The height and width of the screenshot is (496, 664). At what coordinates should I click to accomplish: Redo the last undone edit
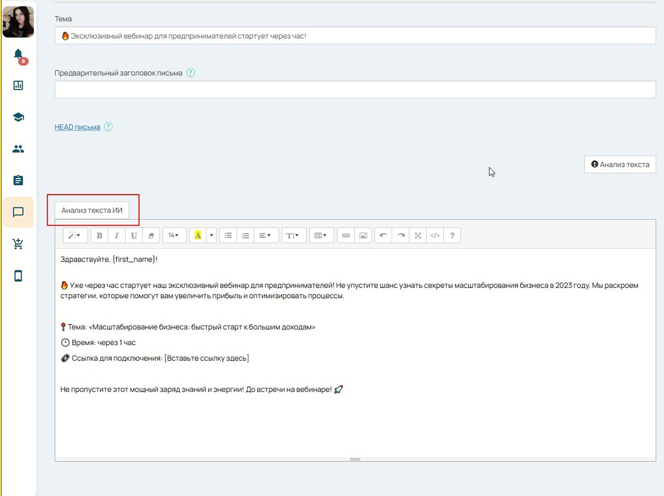[401, 236]
